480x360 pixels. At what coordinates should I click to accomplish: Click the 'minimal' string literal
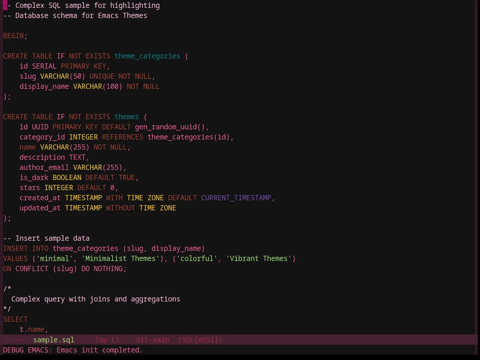pos(55,258)
